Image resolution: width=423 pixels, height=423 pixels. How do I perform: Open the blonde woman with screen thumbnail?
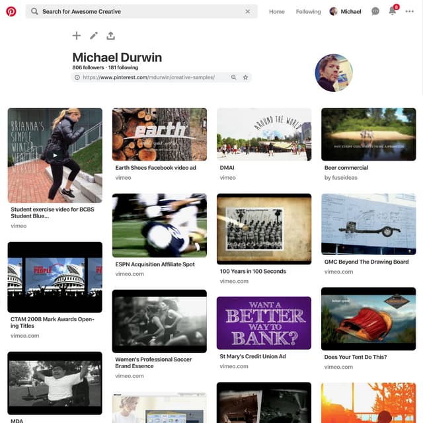159,408
